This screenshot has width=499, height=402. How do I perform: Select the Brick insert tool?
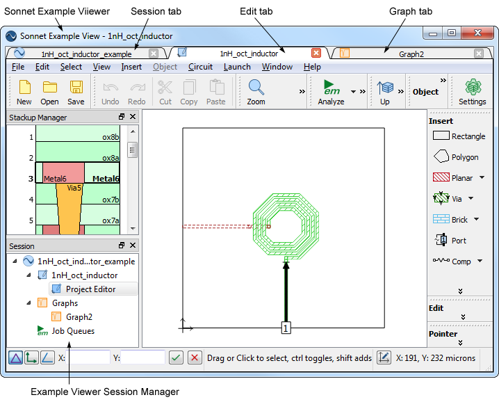tap(450, 220)
